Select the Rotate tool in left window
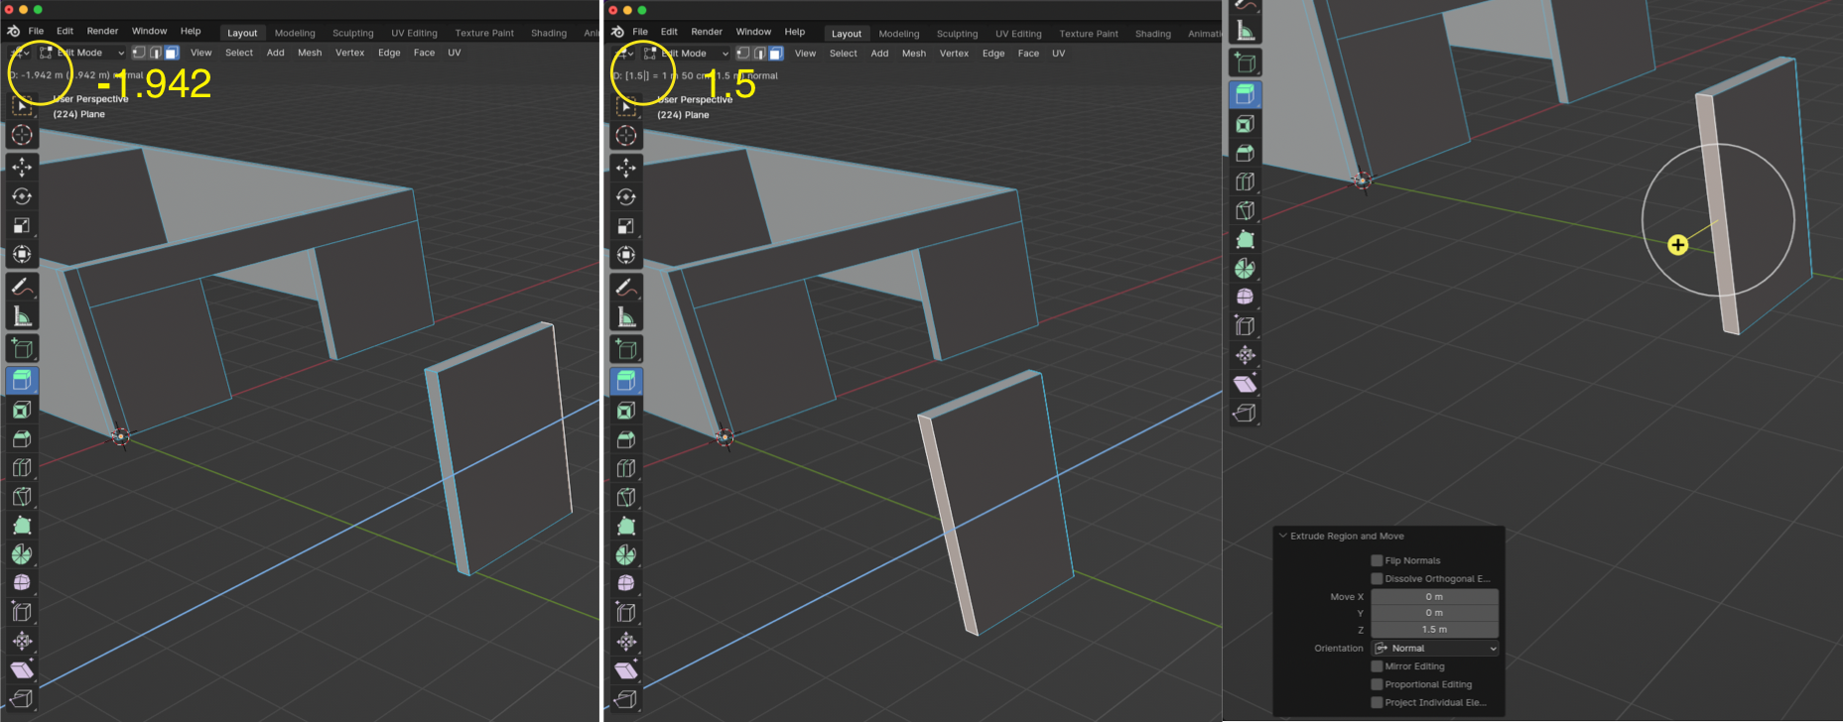 pos(22,196)
